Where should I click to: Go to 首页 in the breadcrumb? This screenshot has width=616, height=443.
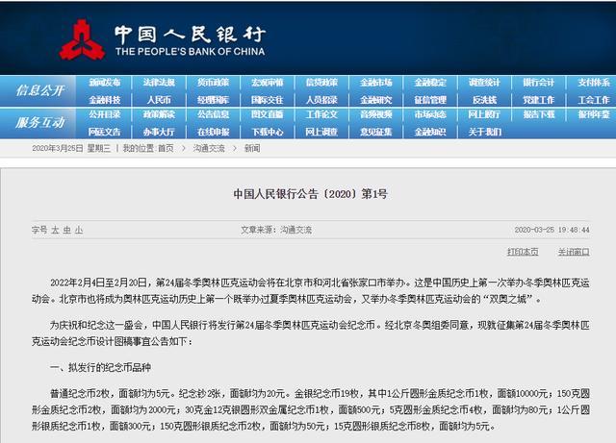pos(166,148)
